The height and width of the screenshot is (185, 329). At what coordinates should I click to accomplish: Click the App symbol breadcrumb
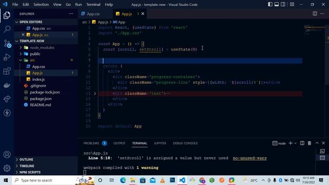coord(119,22)
